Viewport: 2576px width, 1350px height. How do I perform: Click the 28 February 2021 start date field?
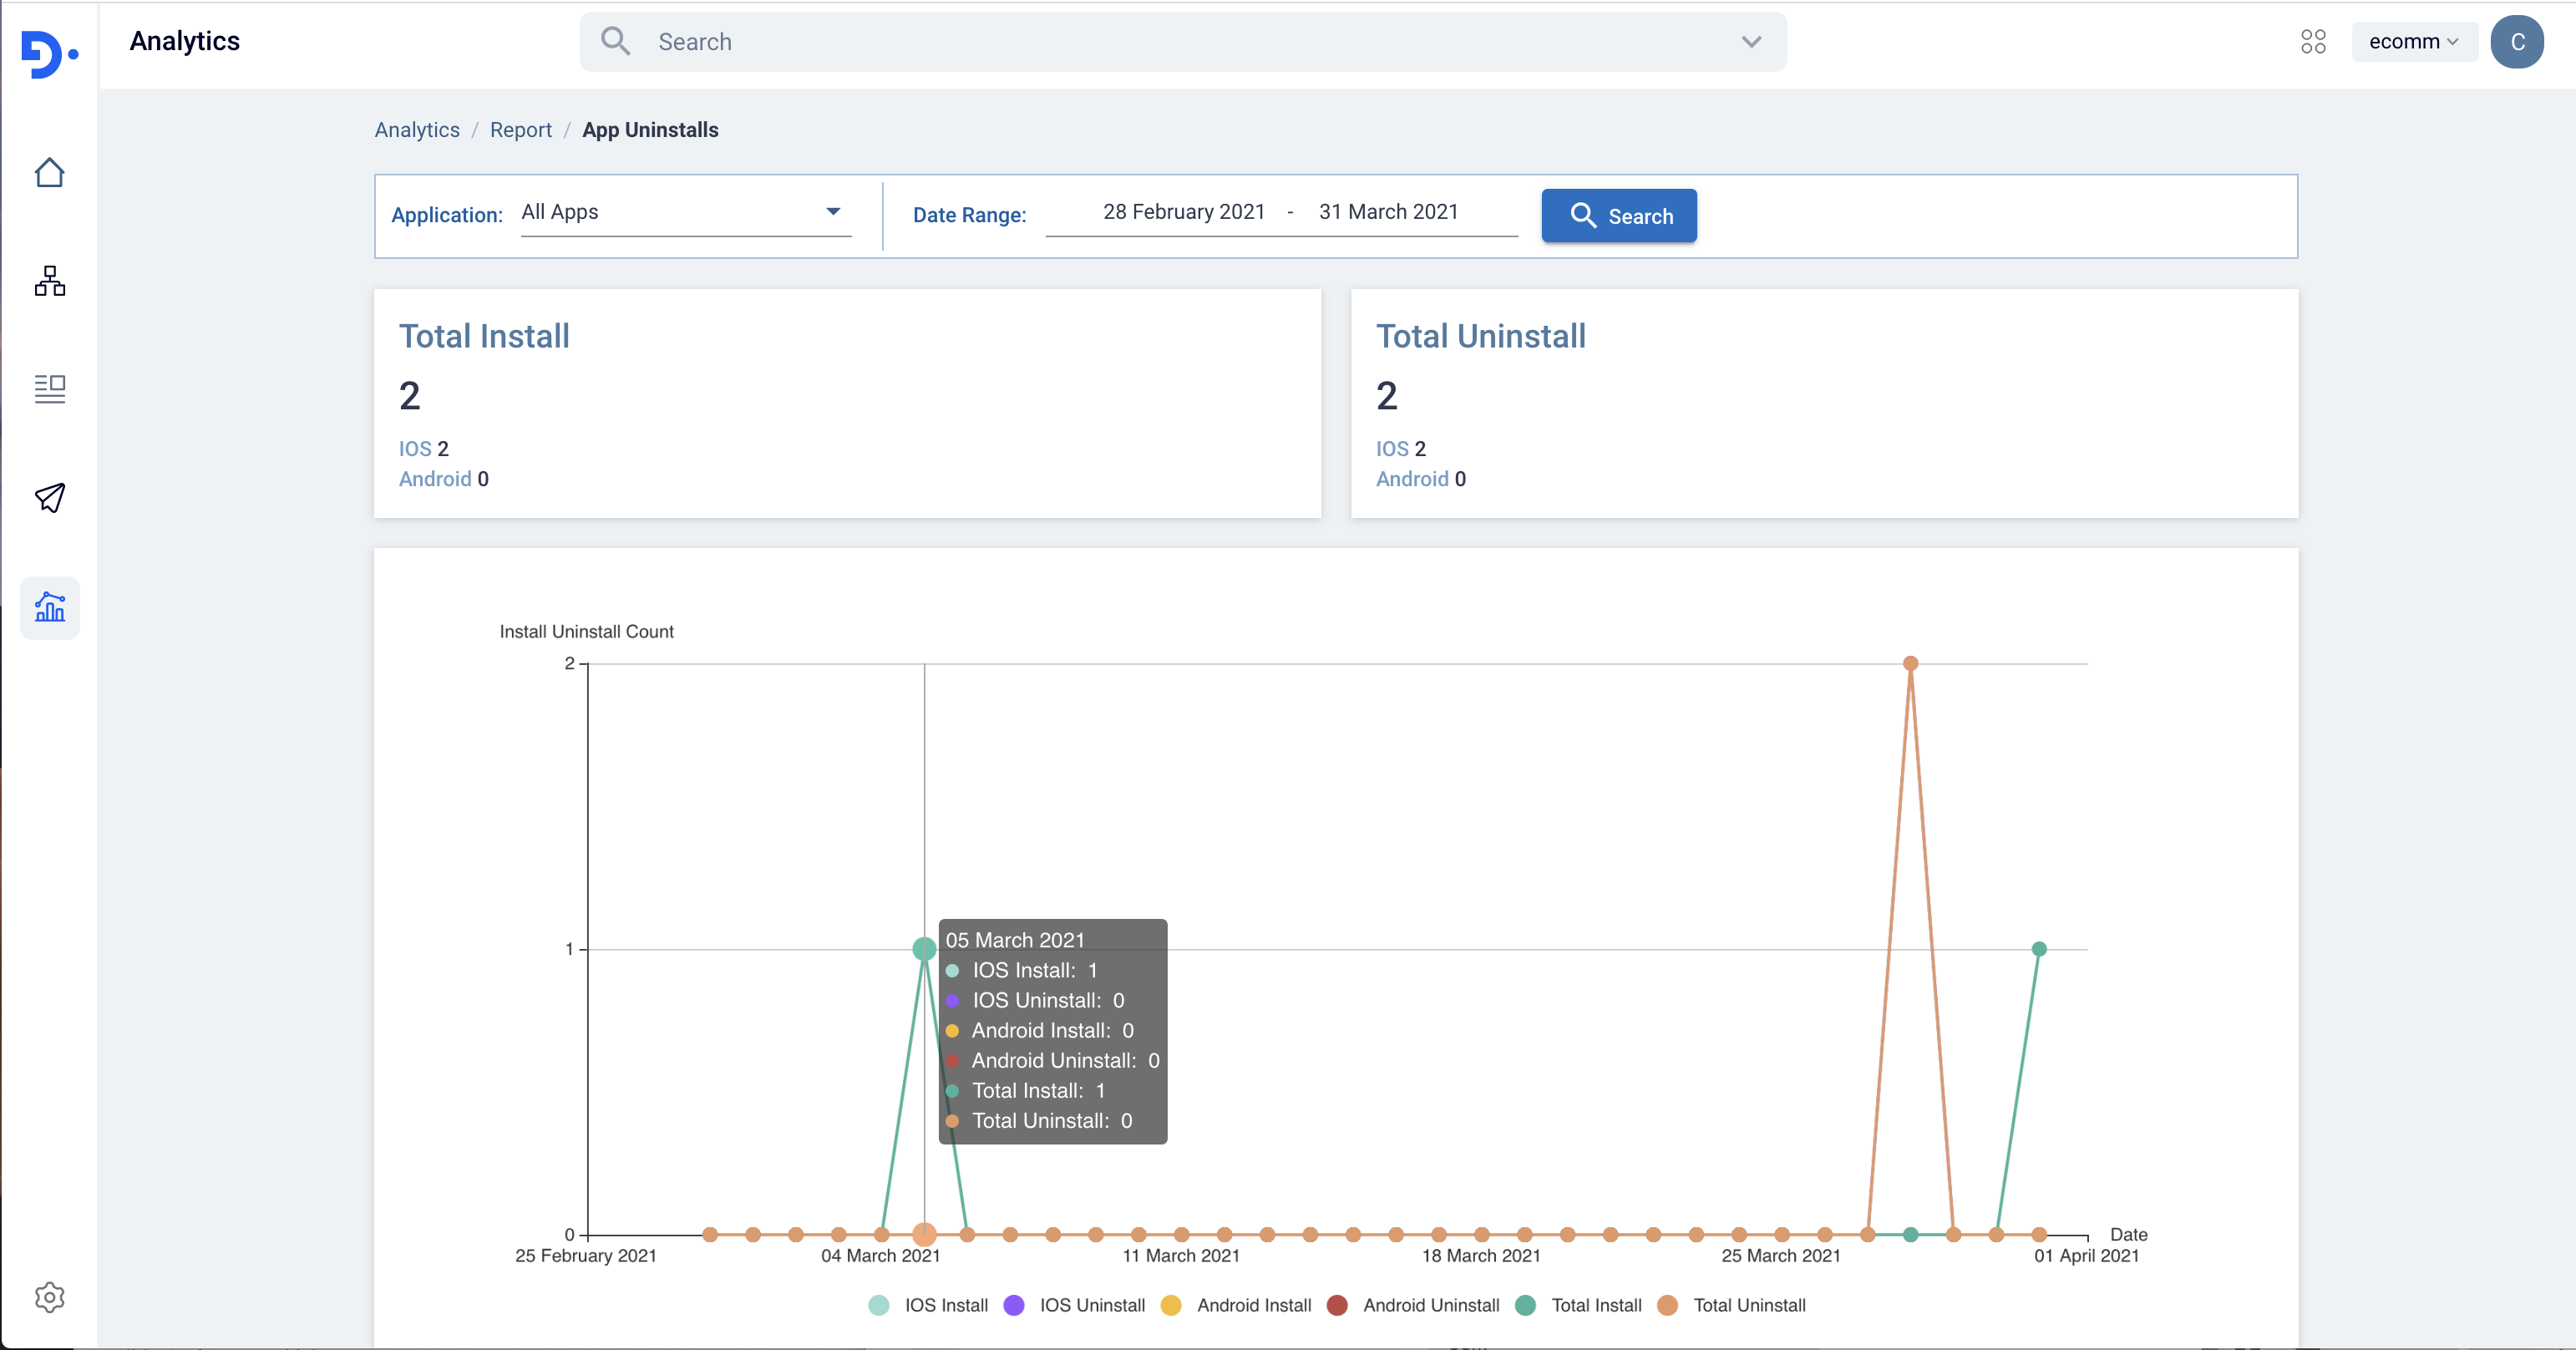tap(1183, 212)
